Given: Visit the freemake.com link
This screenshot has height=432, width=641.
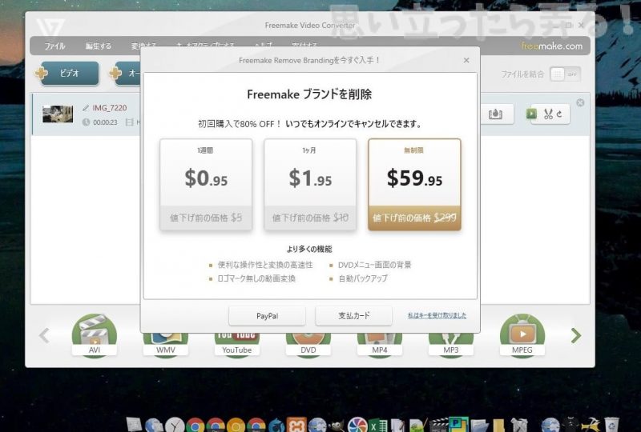Looking at the screenshot, I should 552,46.
